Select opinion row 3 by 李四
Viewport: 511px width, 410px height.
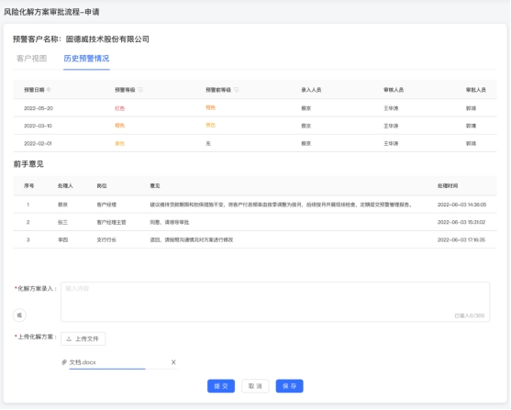coord(255,240)
